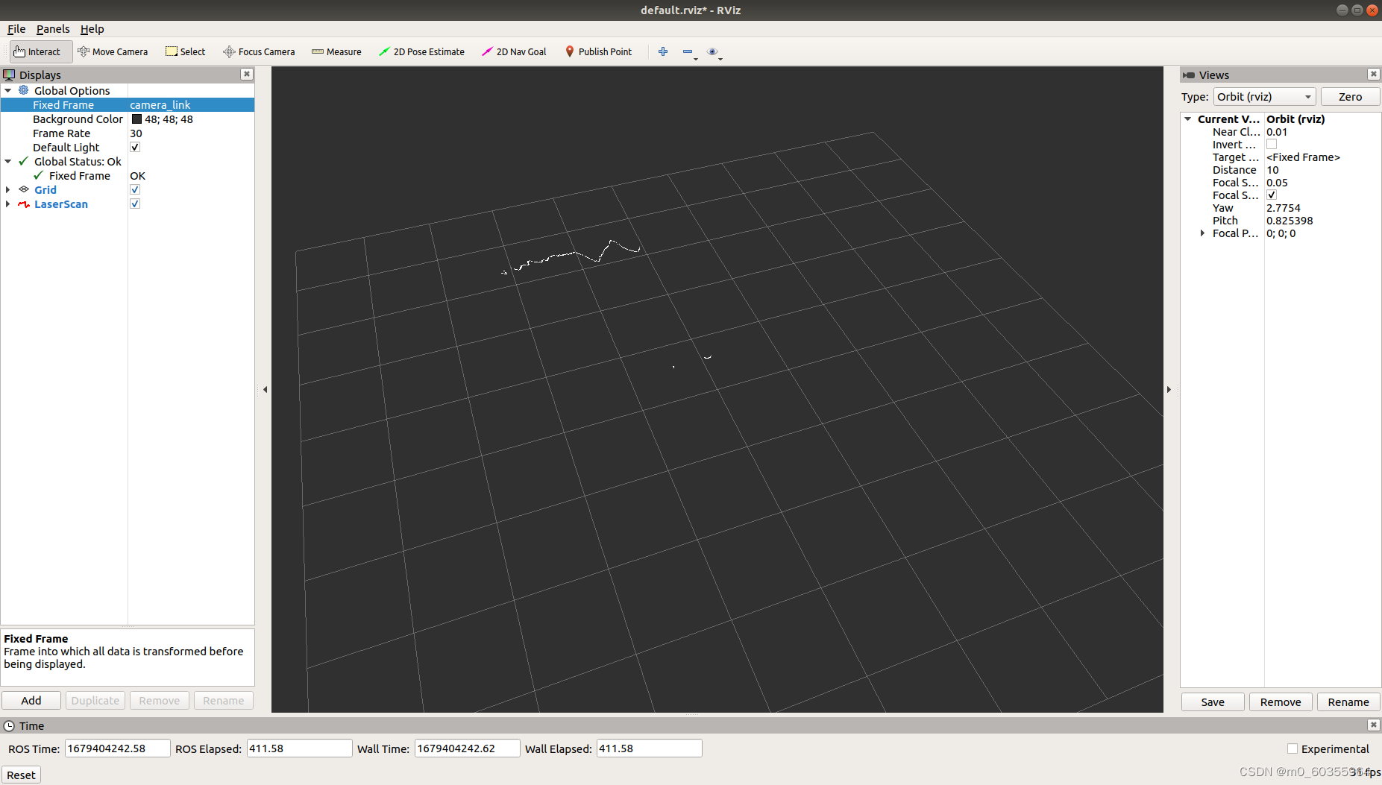The height and width of the screenshot is (785, 1382).
Task: Select the Move Camera tool
Action: click(x=113, y=51)
